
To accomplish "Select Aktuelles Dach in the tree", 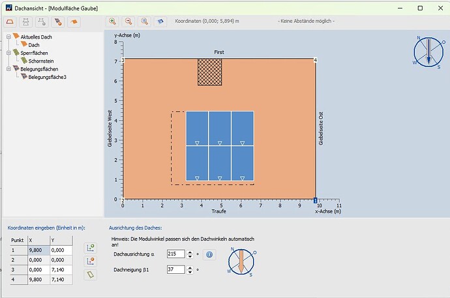I will [x=36, y=37].
